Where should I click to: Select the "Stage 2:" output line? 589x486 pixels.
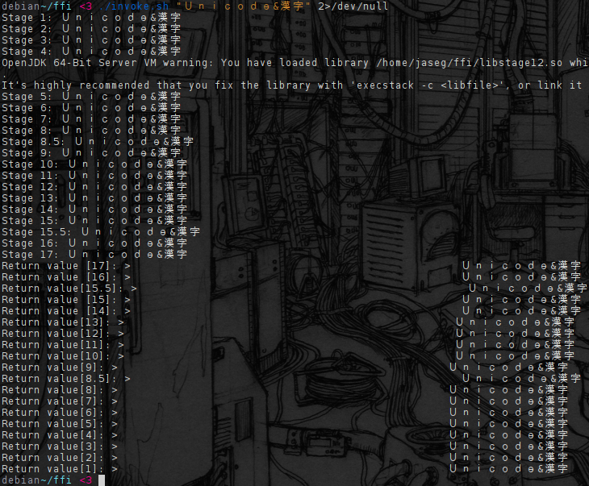[x=91, y=29]
